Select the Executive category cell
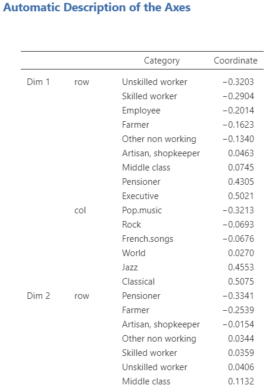The image size is (266, 388). coord(140,196)
